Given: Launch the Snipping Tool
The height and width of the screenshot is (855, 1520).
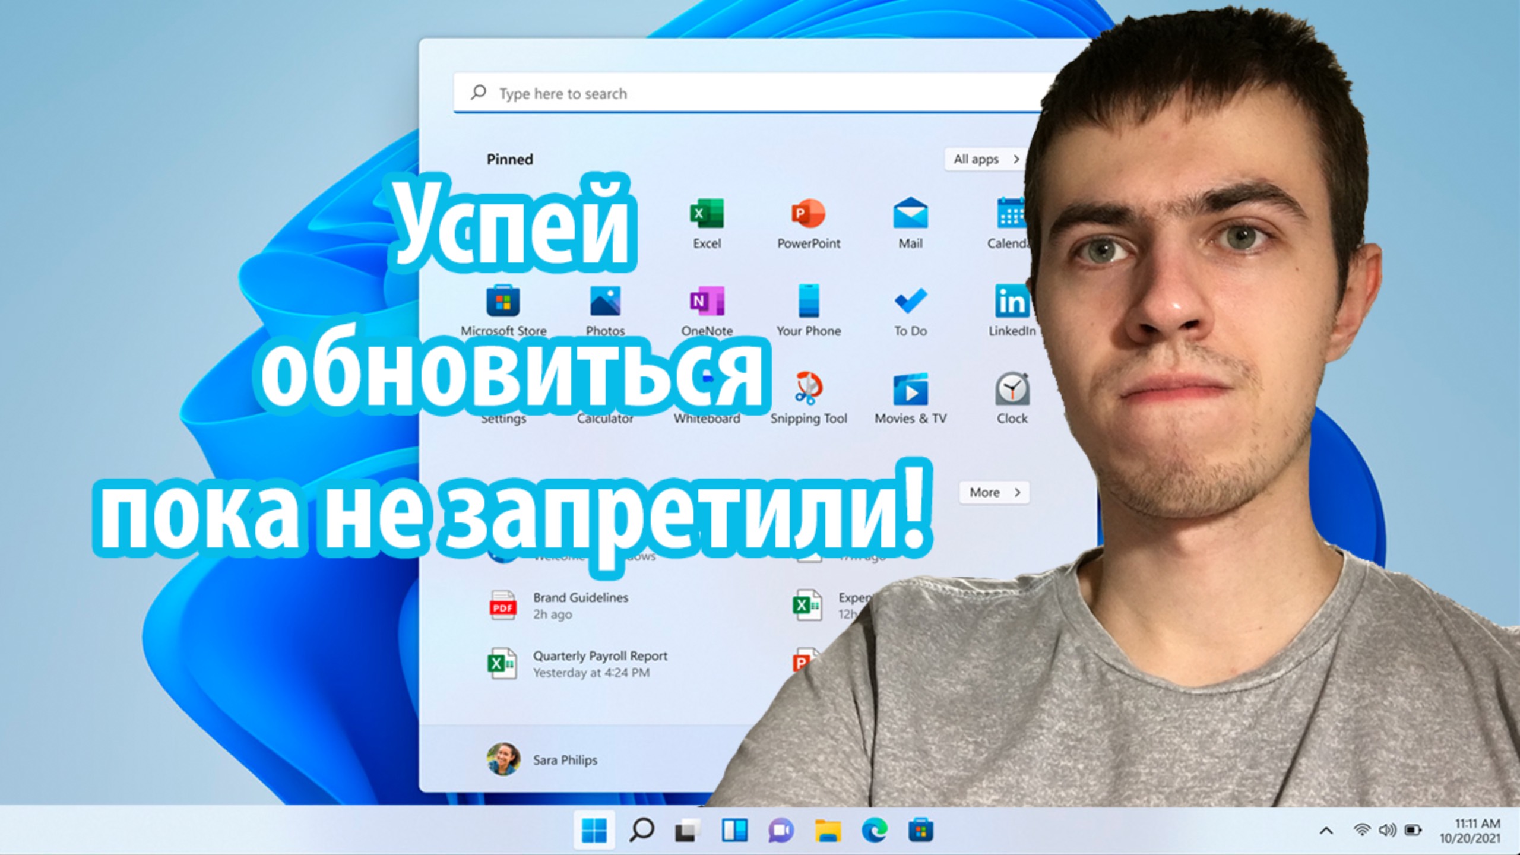Looking at the screenshot, I should click(x=809, y=398).
